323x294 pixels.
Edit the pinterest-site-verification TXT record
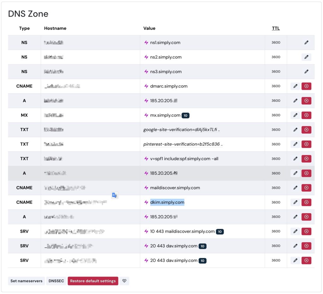point(295,144)
